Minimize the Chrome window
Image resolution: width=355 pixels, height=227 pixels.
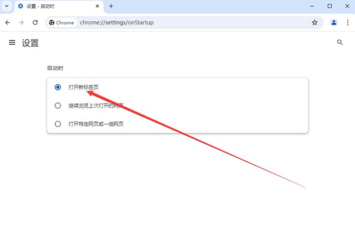tap(312, 6)
